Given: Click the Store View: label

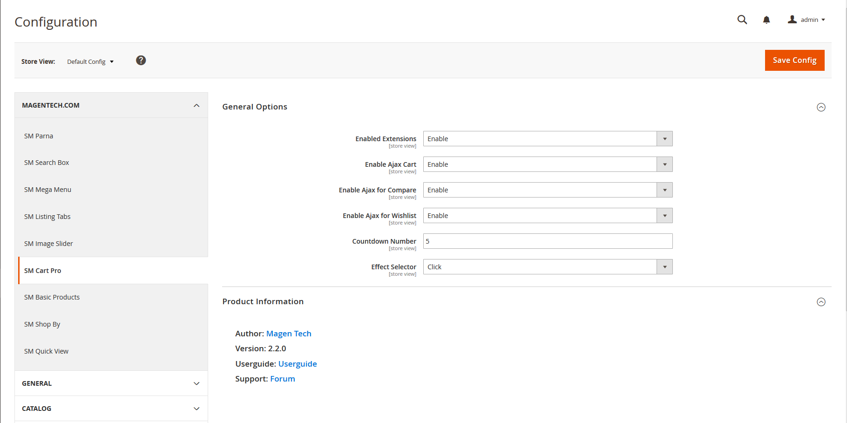Looking at the screenshot, I should pyautogui.click(x=38, y=61).
